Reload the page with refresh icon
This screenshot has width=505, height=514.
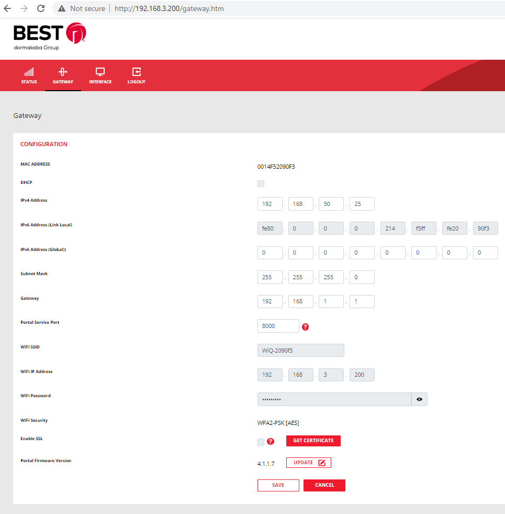click(40, 8)
